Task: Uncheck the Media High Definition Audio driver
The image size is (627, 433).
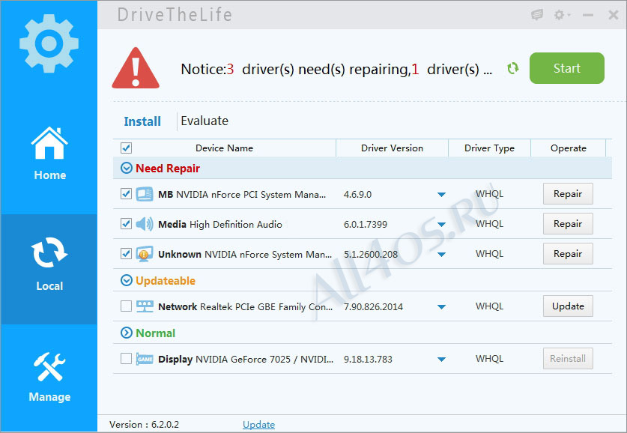Action: coord(126,223)
